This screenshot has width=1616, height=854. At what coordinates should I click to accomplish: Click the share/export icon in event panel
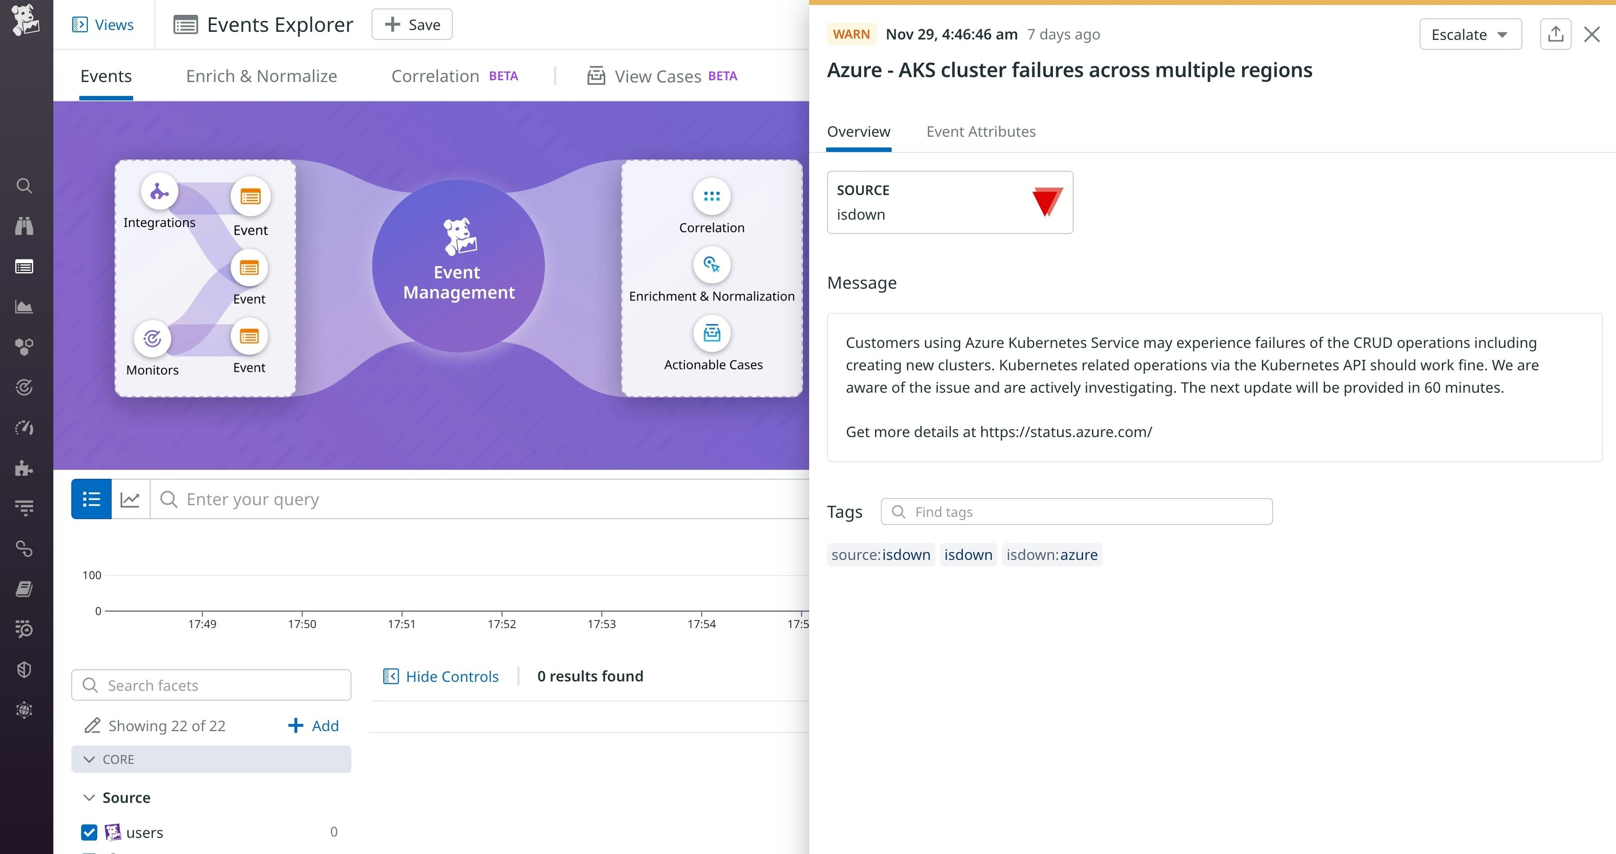click(x=1555, y=35)
